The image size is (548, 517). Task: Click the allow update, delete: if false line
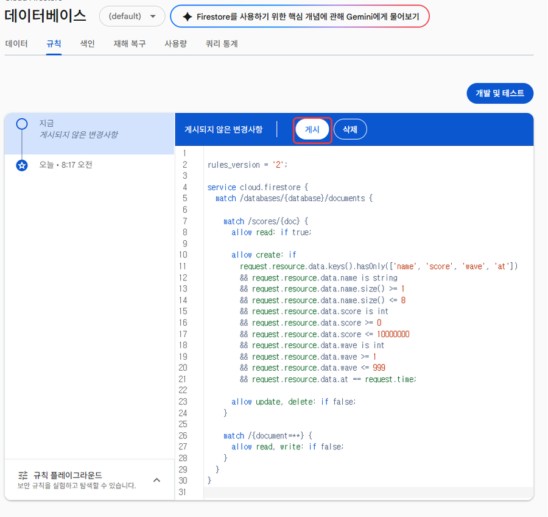click(x=293, y=402)
